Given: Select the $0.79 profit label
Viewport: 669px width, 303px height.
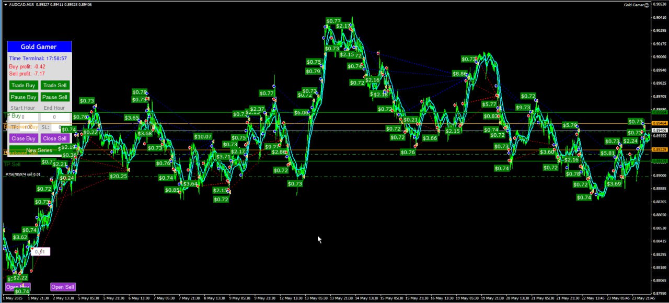Looking at the screenshot, I should point(313,72).
